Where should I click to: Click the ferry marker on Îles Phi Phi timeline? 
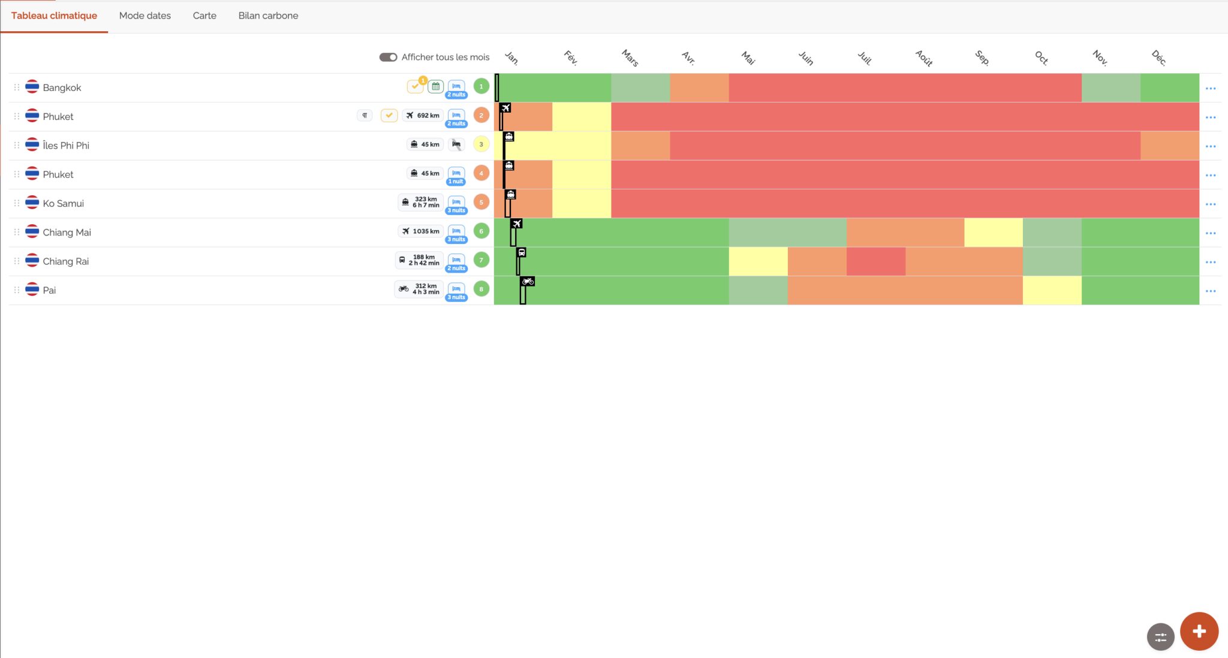point(509,137)
